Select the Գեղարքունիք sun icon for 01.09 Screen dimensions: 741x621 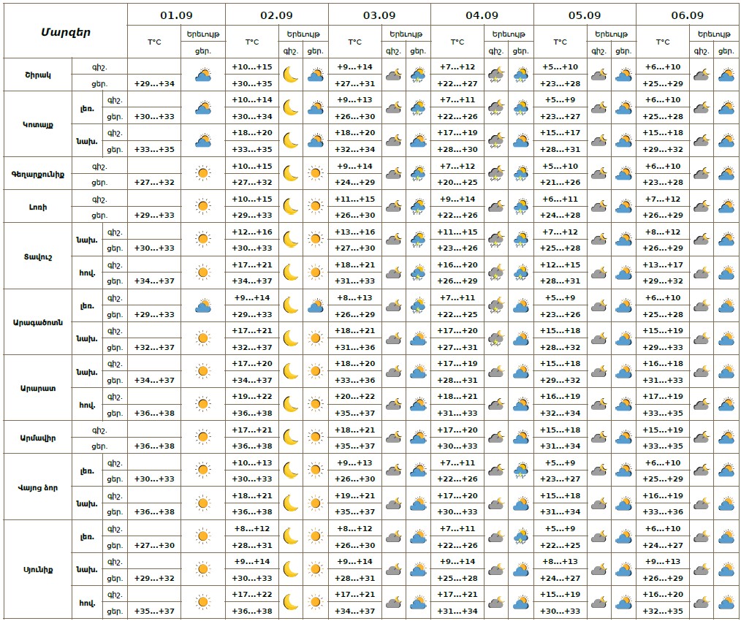click(203, 174)
